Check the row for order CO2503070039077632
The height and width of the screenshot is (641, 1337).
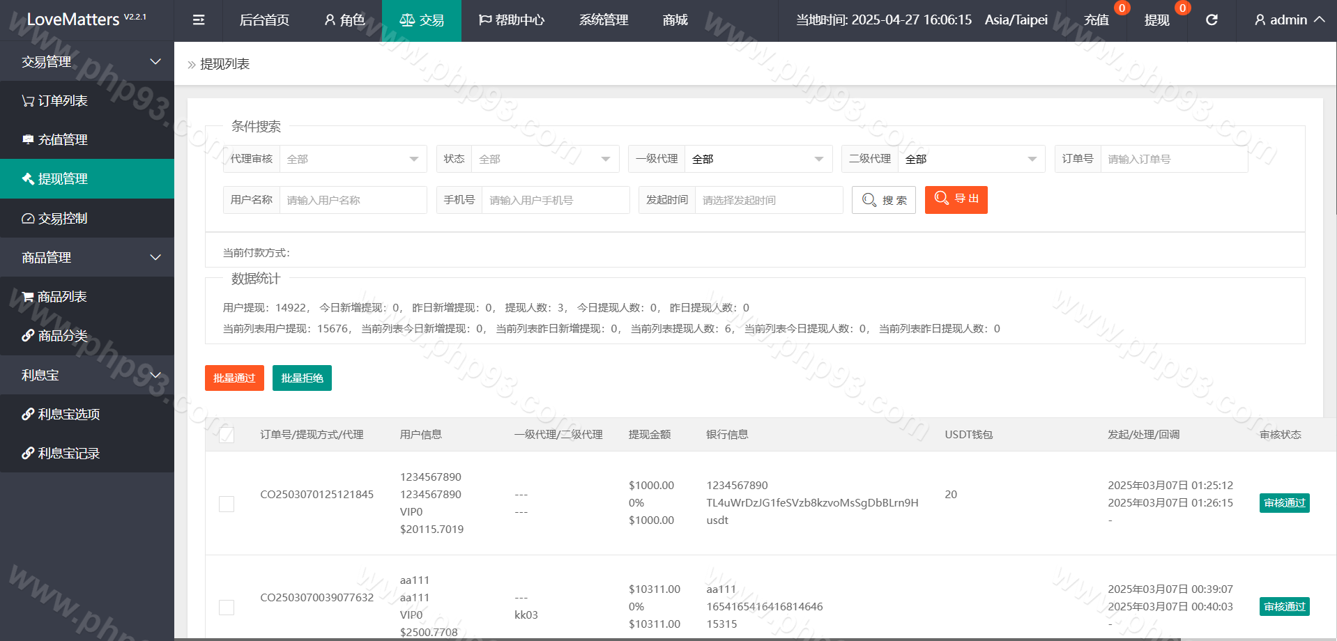tap(227, 608)
